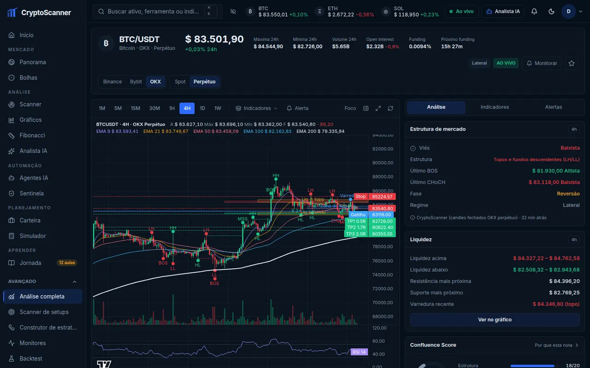Select the OKX exchange
The width and height of the screenshot is (590, 368).
click(155, 82)
